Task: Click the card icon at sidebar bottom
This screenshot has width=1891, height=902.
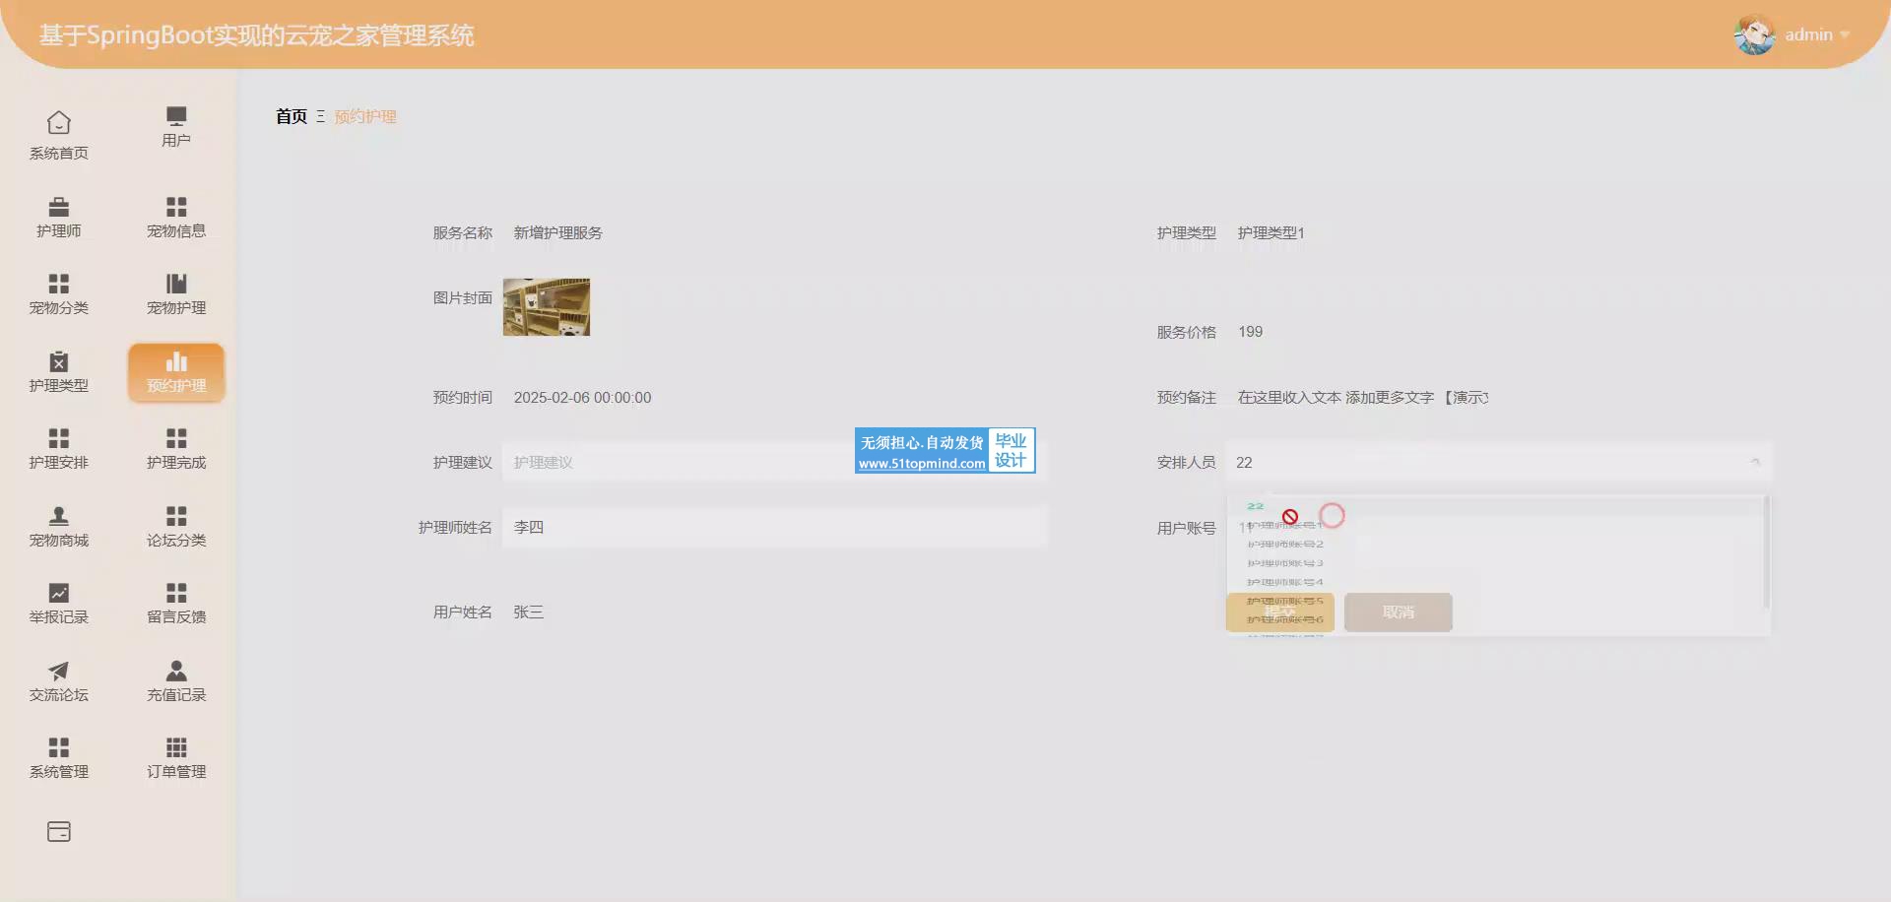Action: pos(58,832)
